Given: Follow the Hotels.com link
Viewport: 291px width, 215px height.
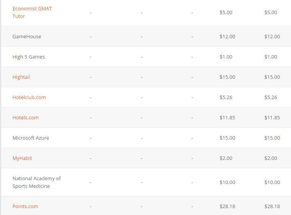Looking at the screenshot, I should click(x=25, y=117).
